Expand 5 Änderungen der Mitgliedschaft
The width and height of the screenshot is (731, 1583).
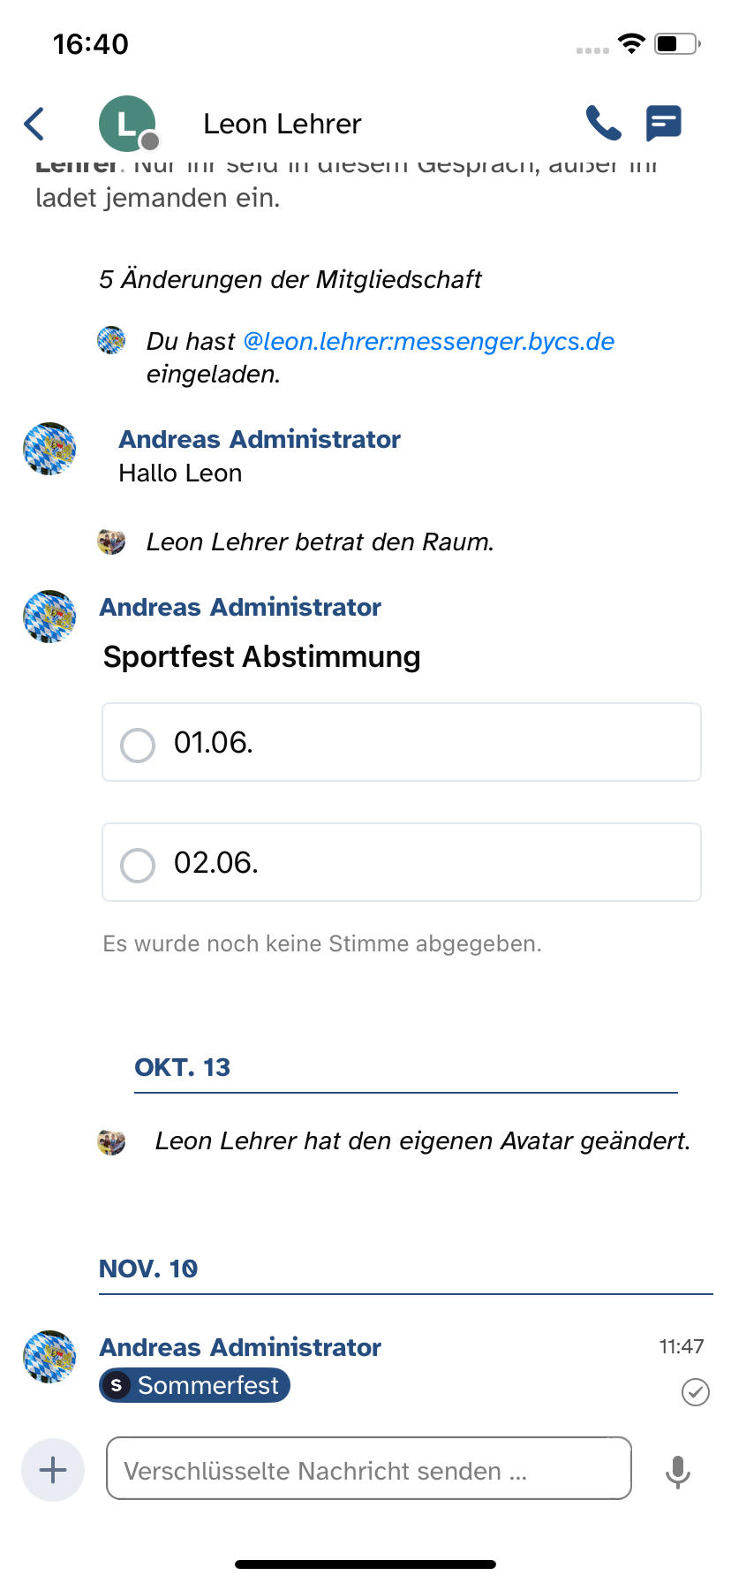pyautogui.click(x=290, y=280)
